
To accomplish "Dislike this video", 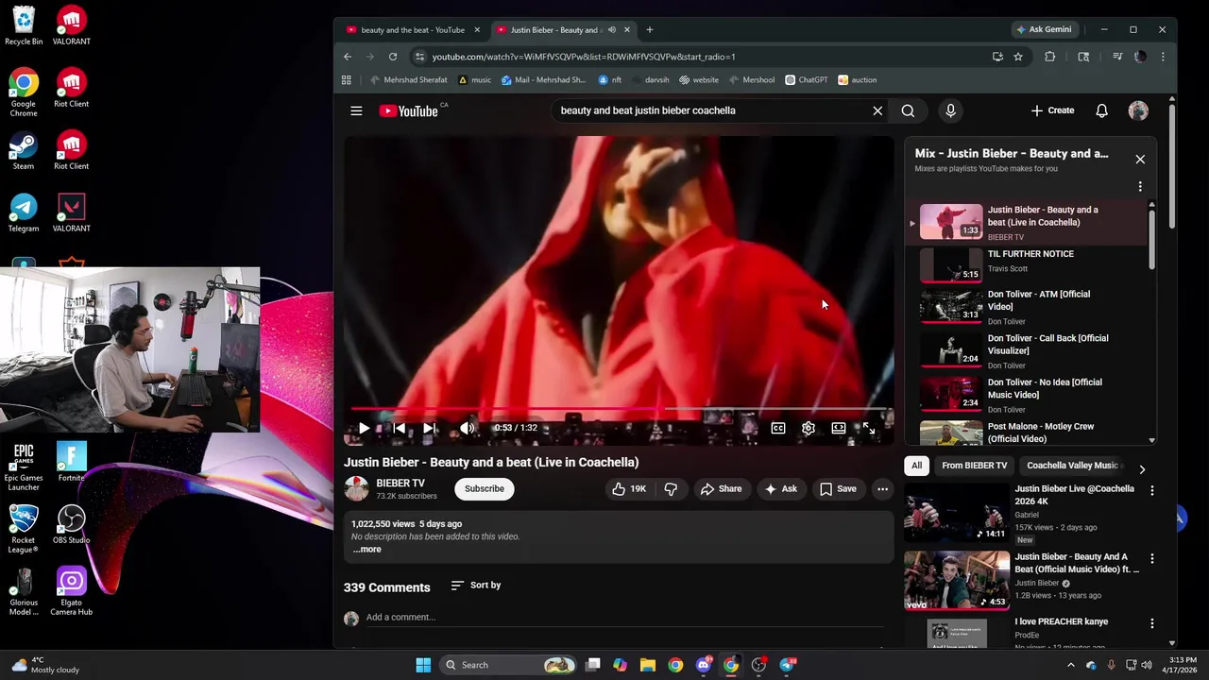I will [671, 488].
